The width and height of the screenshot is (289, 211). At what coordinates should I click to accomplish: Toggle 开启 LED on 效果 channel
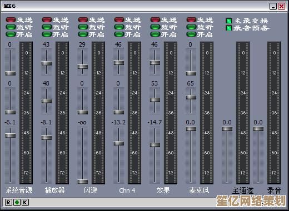155,34
